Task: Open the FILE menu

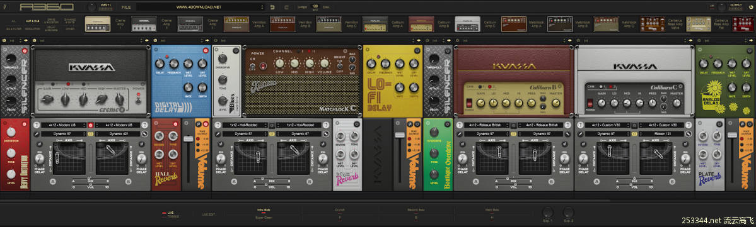Action: pyautogui.click(x=126, y=8)
